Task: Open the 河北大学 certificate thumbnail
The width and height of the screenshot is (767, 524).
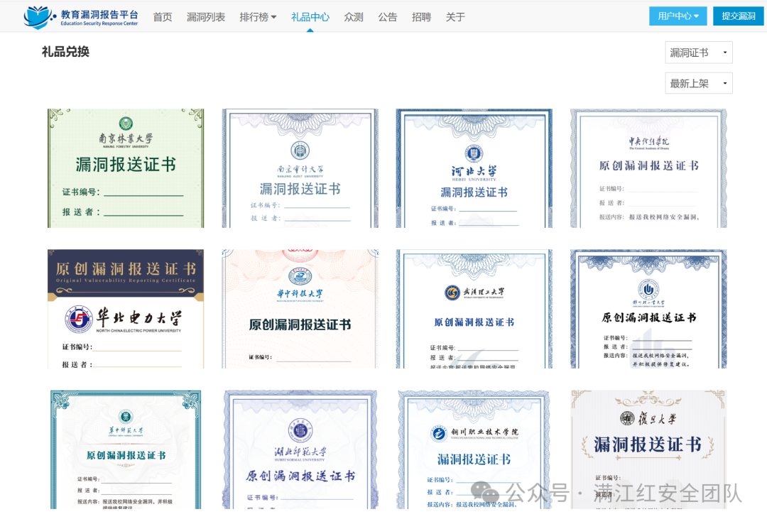Action: (474, 168)
